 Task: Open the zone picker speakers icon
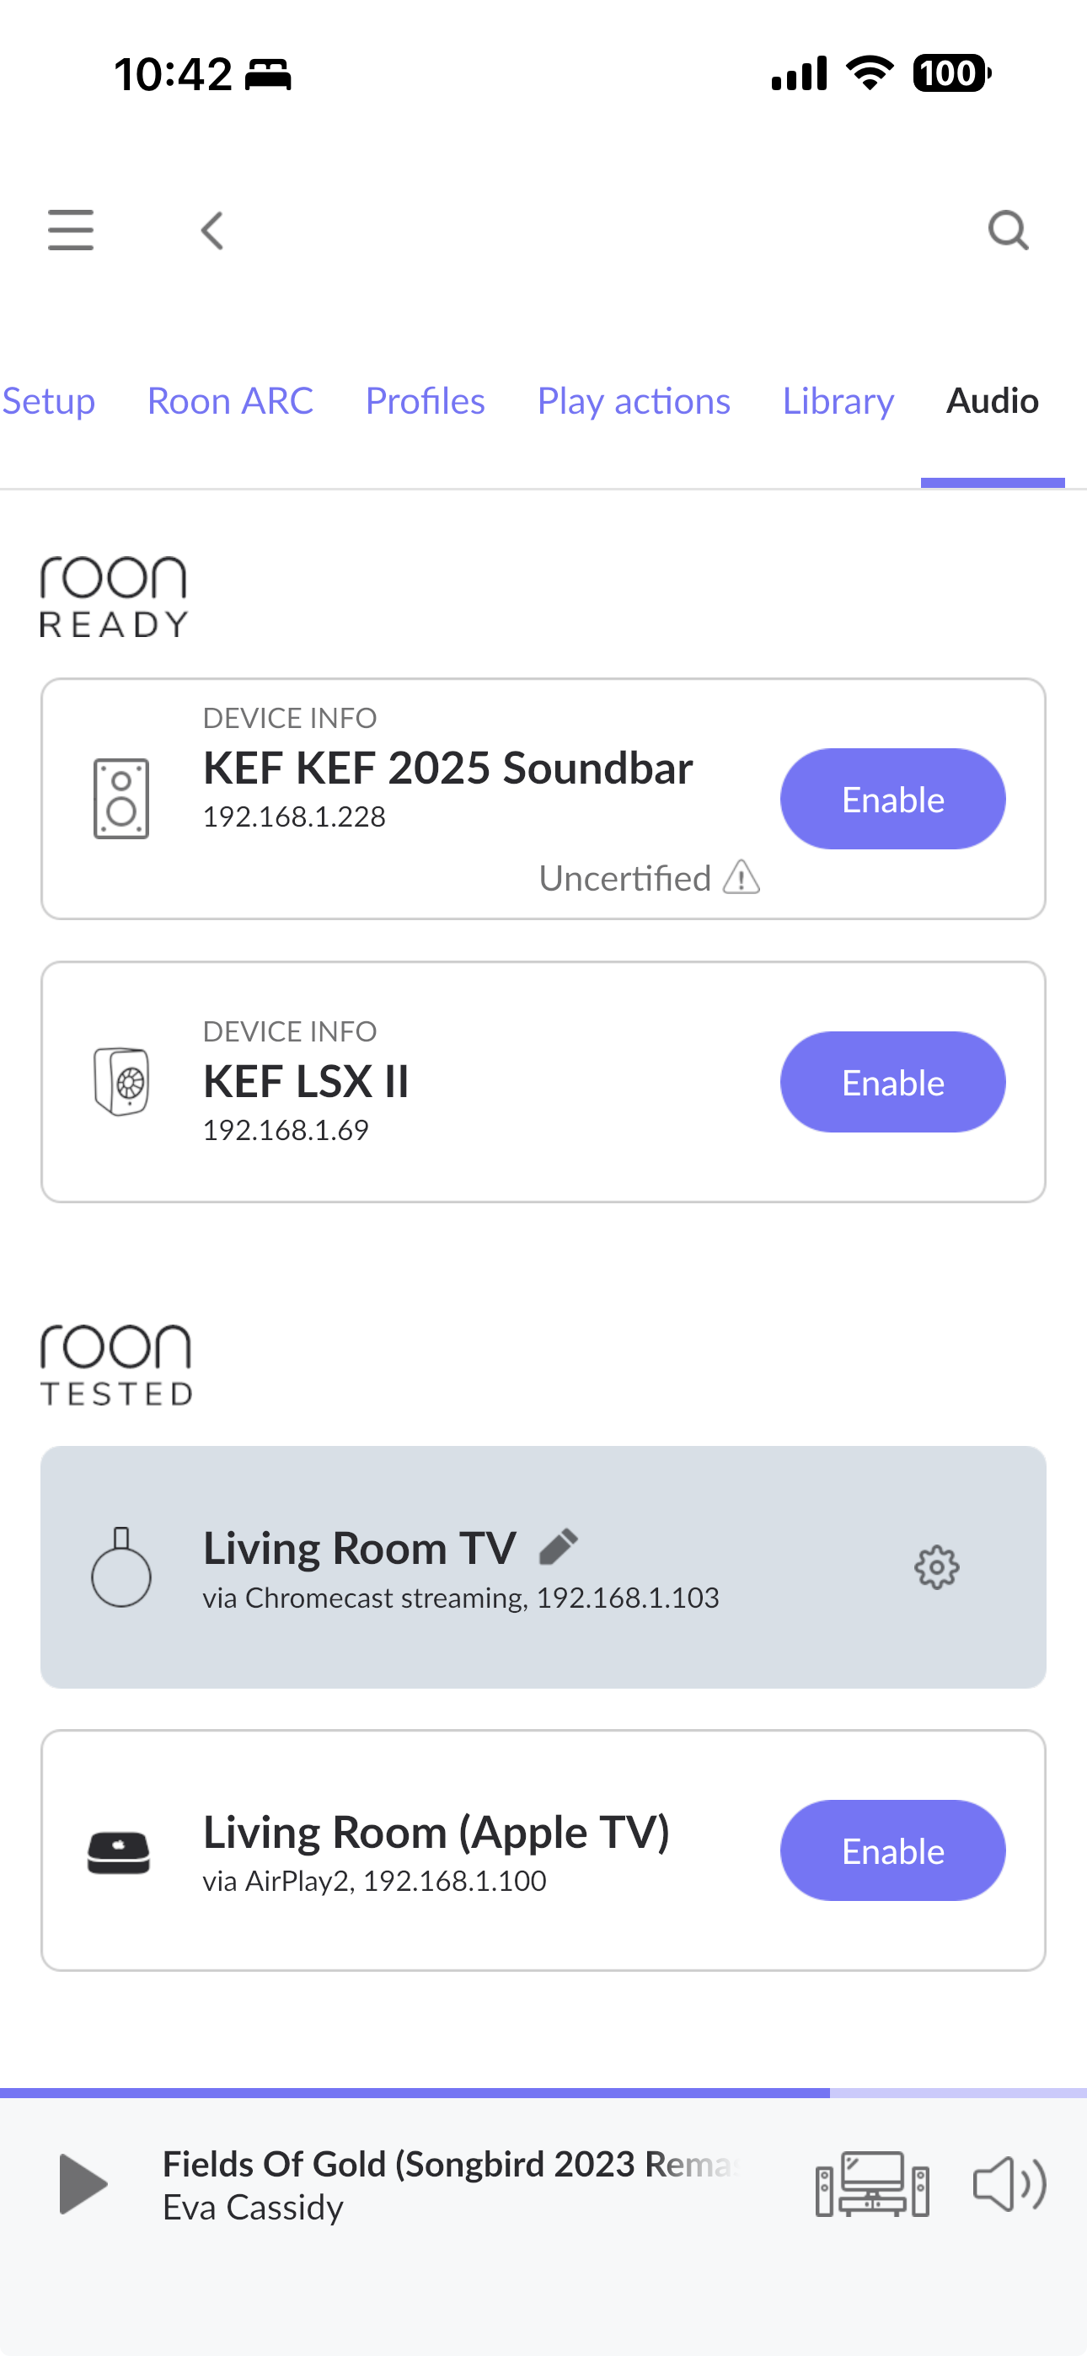point(872,2184)
